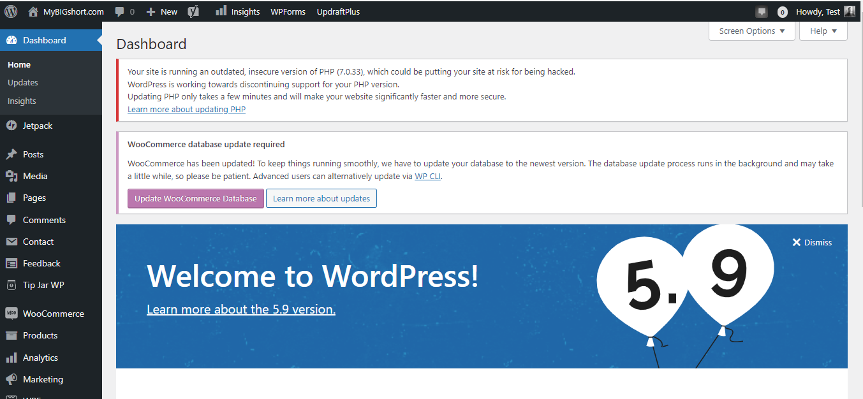Open the New content dropdown
Viewport: 863px width, 399px height.
(161, 11)
